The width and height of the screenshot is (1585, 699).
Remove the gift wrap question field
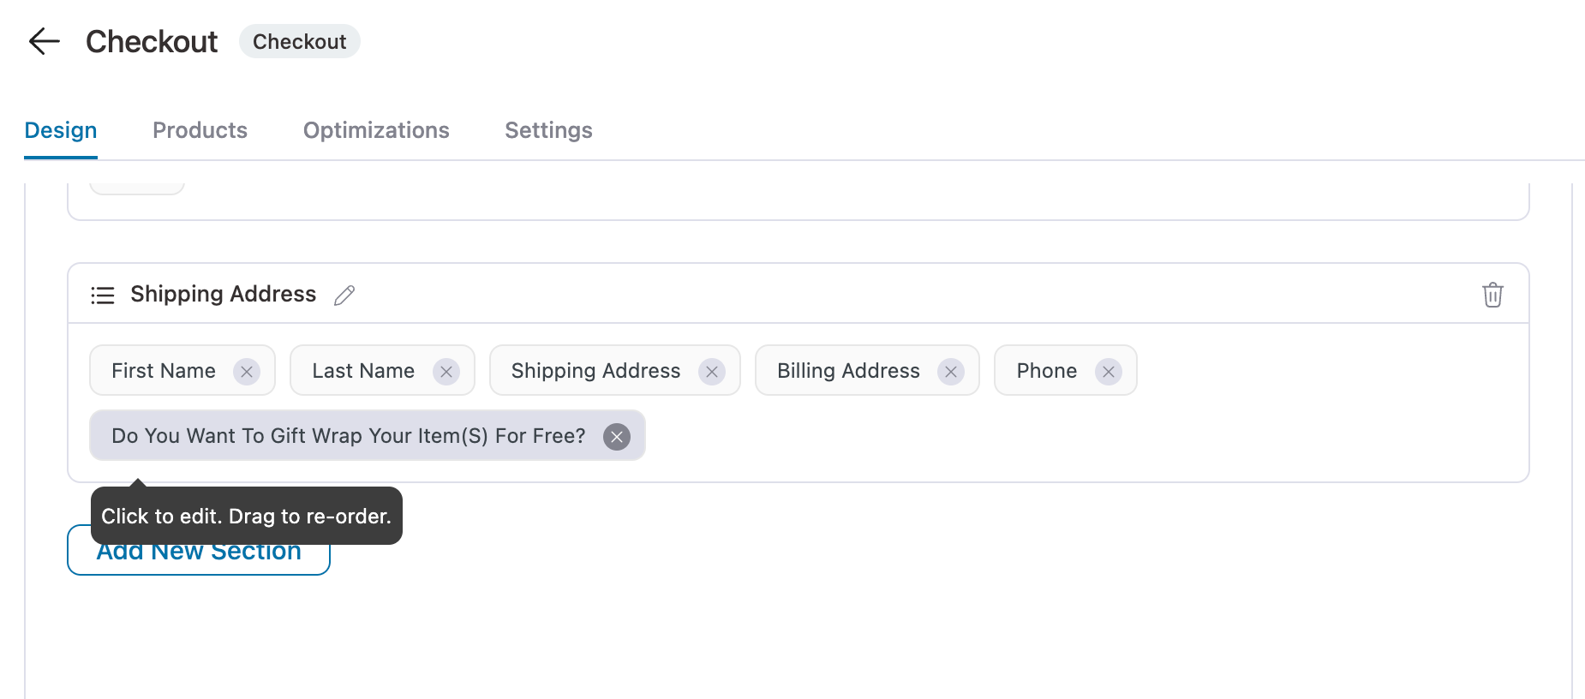[615, 436]
